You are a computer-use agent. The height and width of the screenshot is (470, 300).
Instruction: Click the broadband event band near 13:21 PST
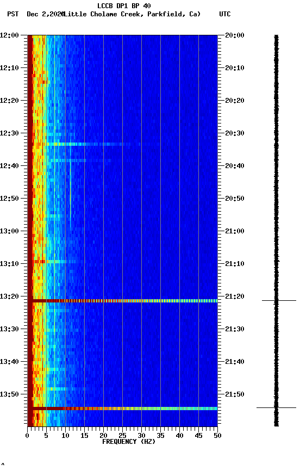tap(122, 301)
